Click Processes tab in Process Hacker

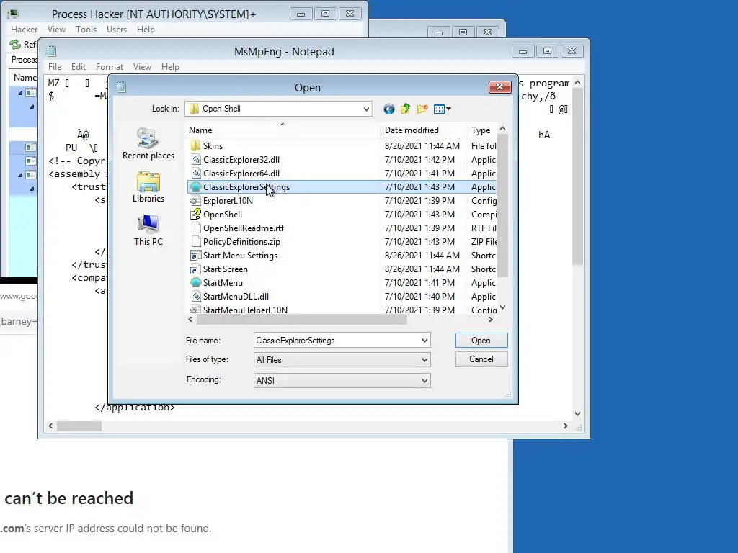[24, 60]
